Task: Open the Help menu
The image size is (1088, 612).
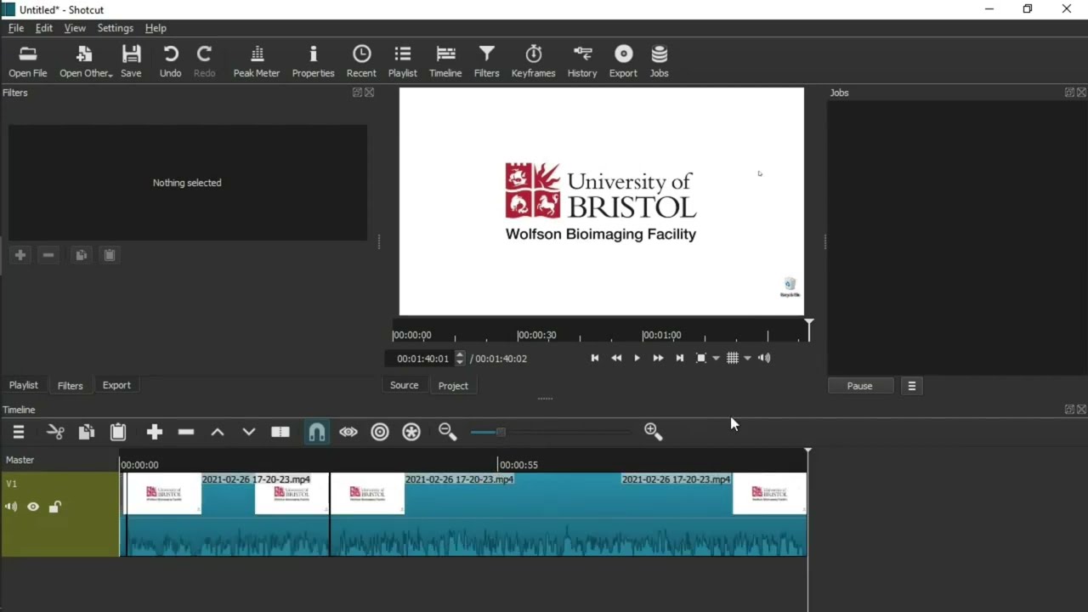Action: coord(156,28)
